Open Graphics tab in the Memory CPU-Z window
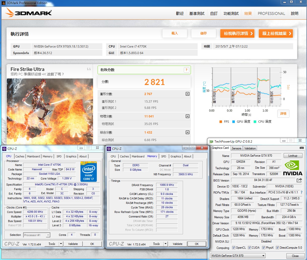 (x=176, y=156)
